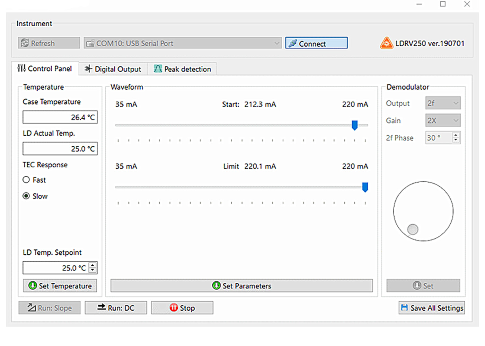The image size is (485, 346).
Task: Click the Refresh icon button
Action: coord(25,43)
